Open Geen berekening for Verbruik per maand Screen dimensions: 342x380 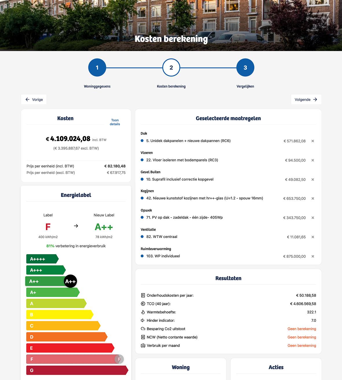302,346
